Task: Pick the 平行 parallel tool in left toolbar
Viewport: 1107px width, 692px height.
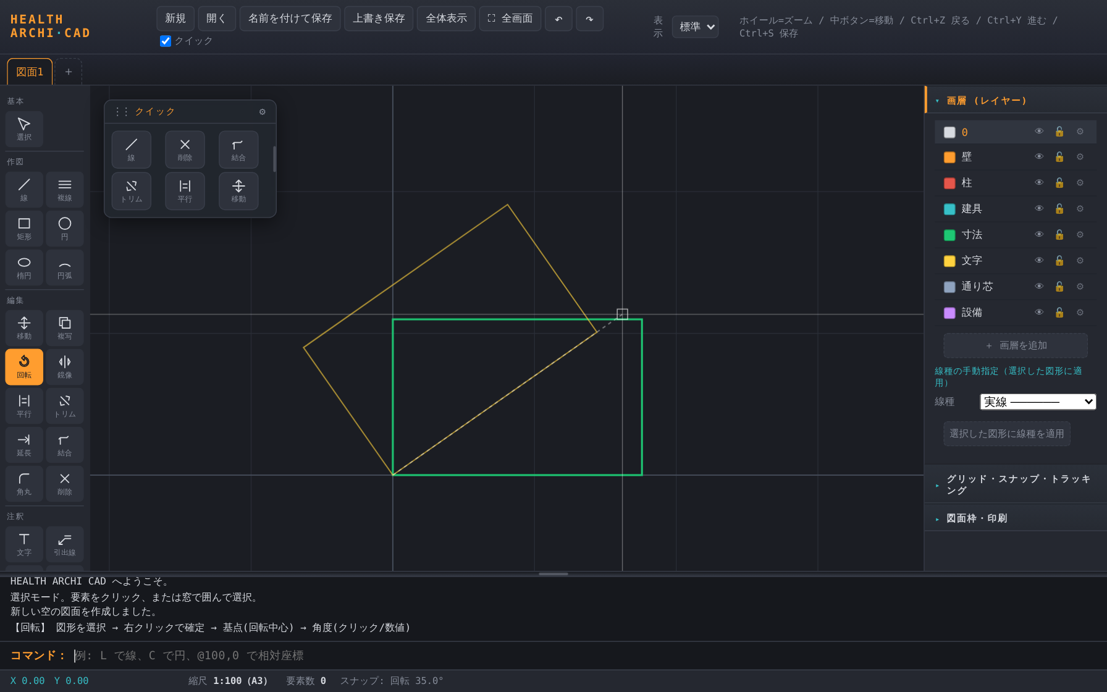Action: click(x=24, y=405)
